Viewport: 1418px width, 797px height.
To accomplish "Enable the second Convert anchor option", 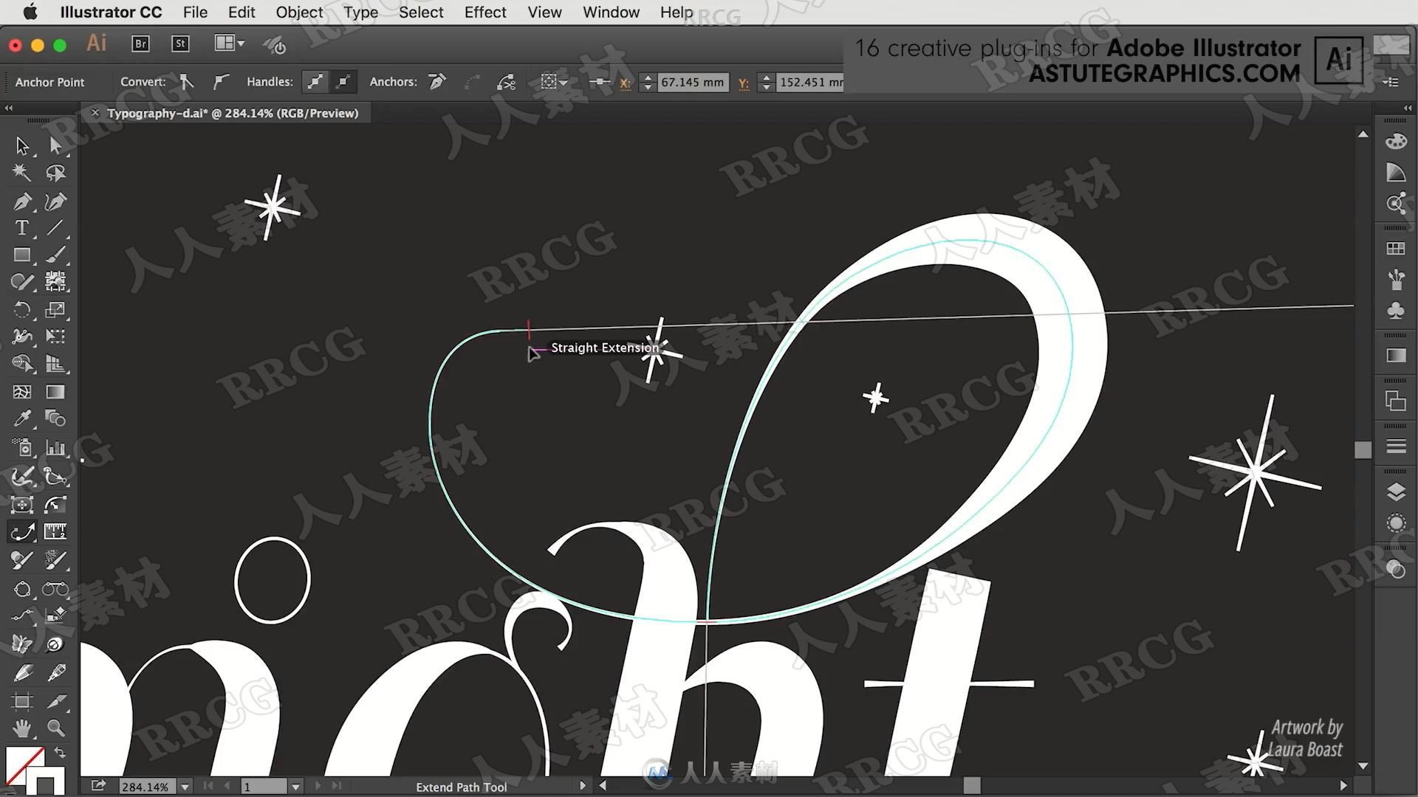I will click(x=219, y=82).
